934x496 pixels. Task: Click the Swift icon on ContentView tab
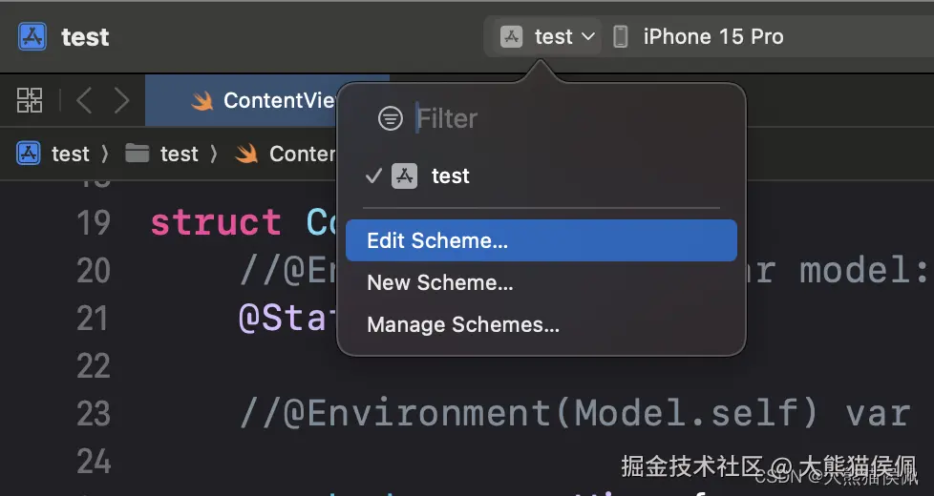click(x=202, y=101)
